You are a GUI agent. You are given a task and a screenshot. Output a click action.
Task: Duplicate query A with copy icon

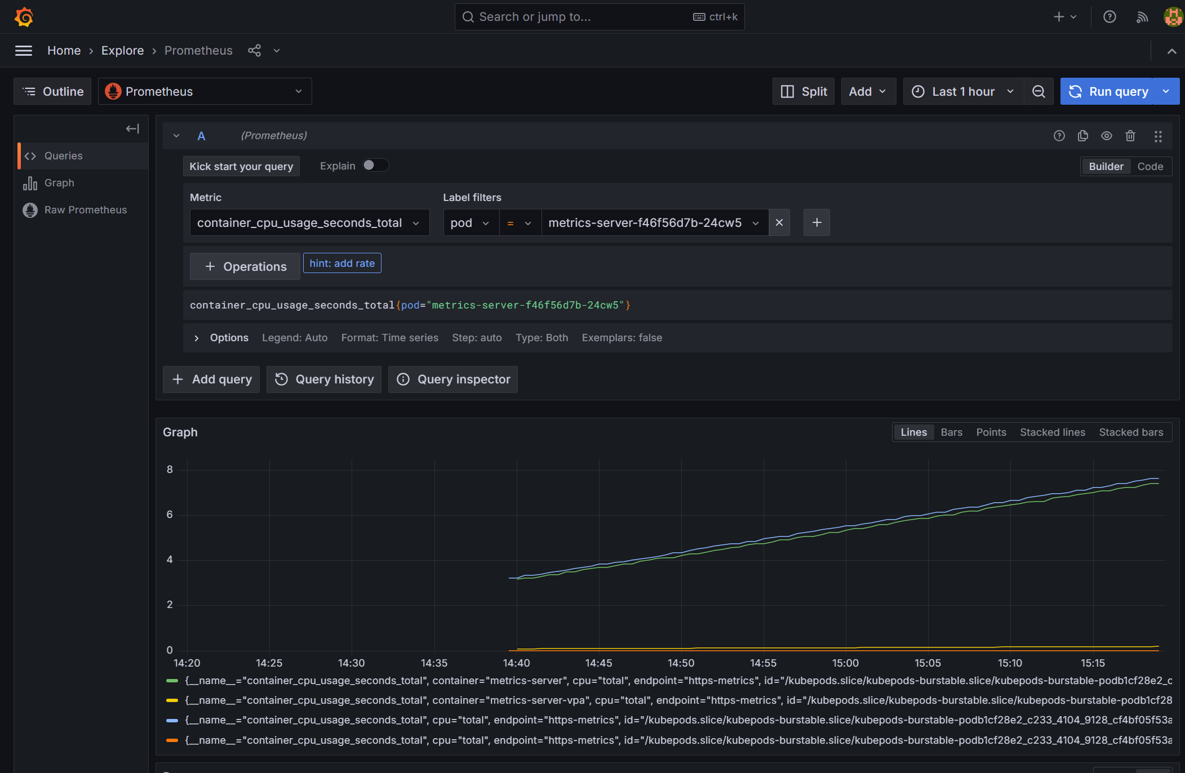click(x=1082, y=136)
